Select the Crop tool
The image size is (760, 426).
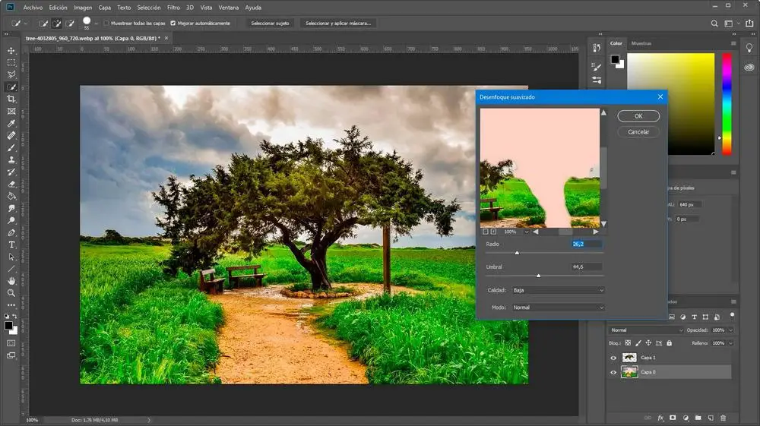click(11, 99)
